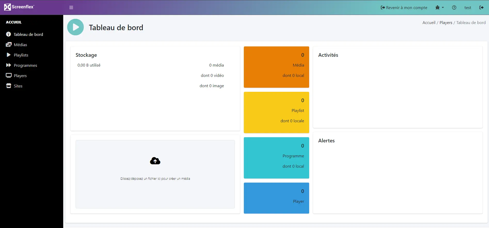Click the teal Programme card

[276, 158]
